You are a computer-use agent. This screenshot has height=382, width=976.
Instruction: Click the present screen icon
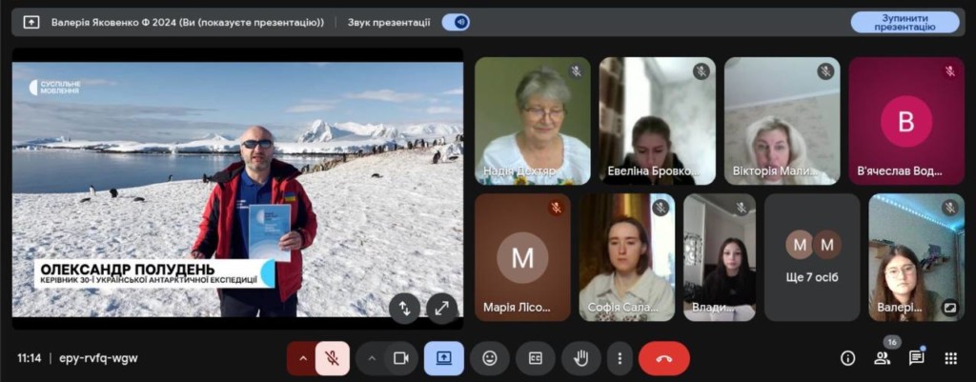[444, 358]
